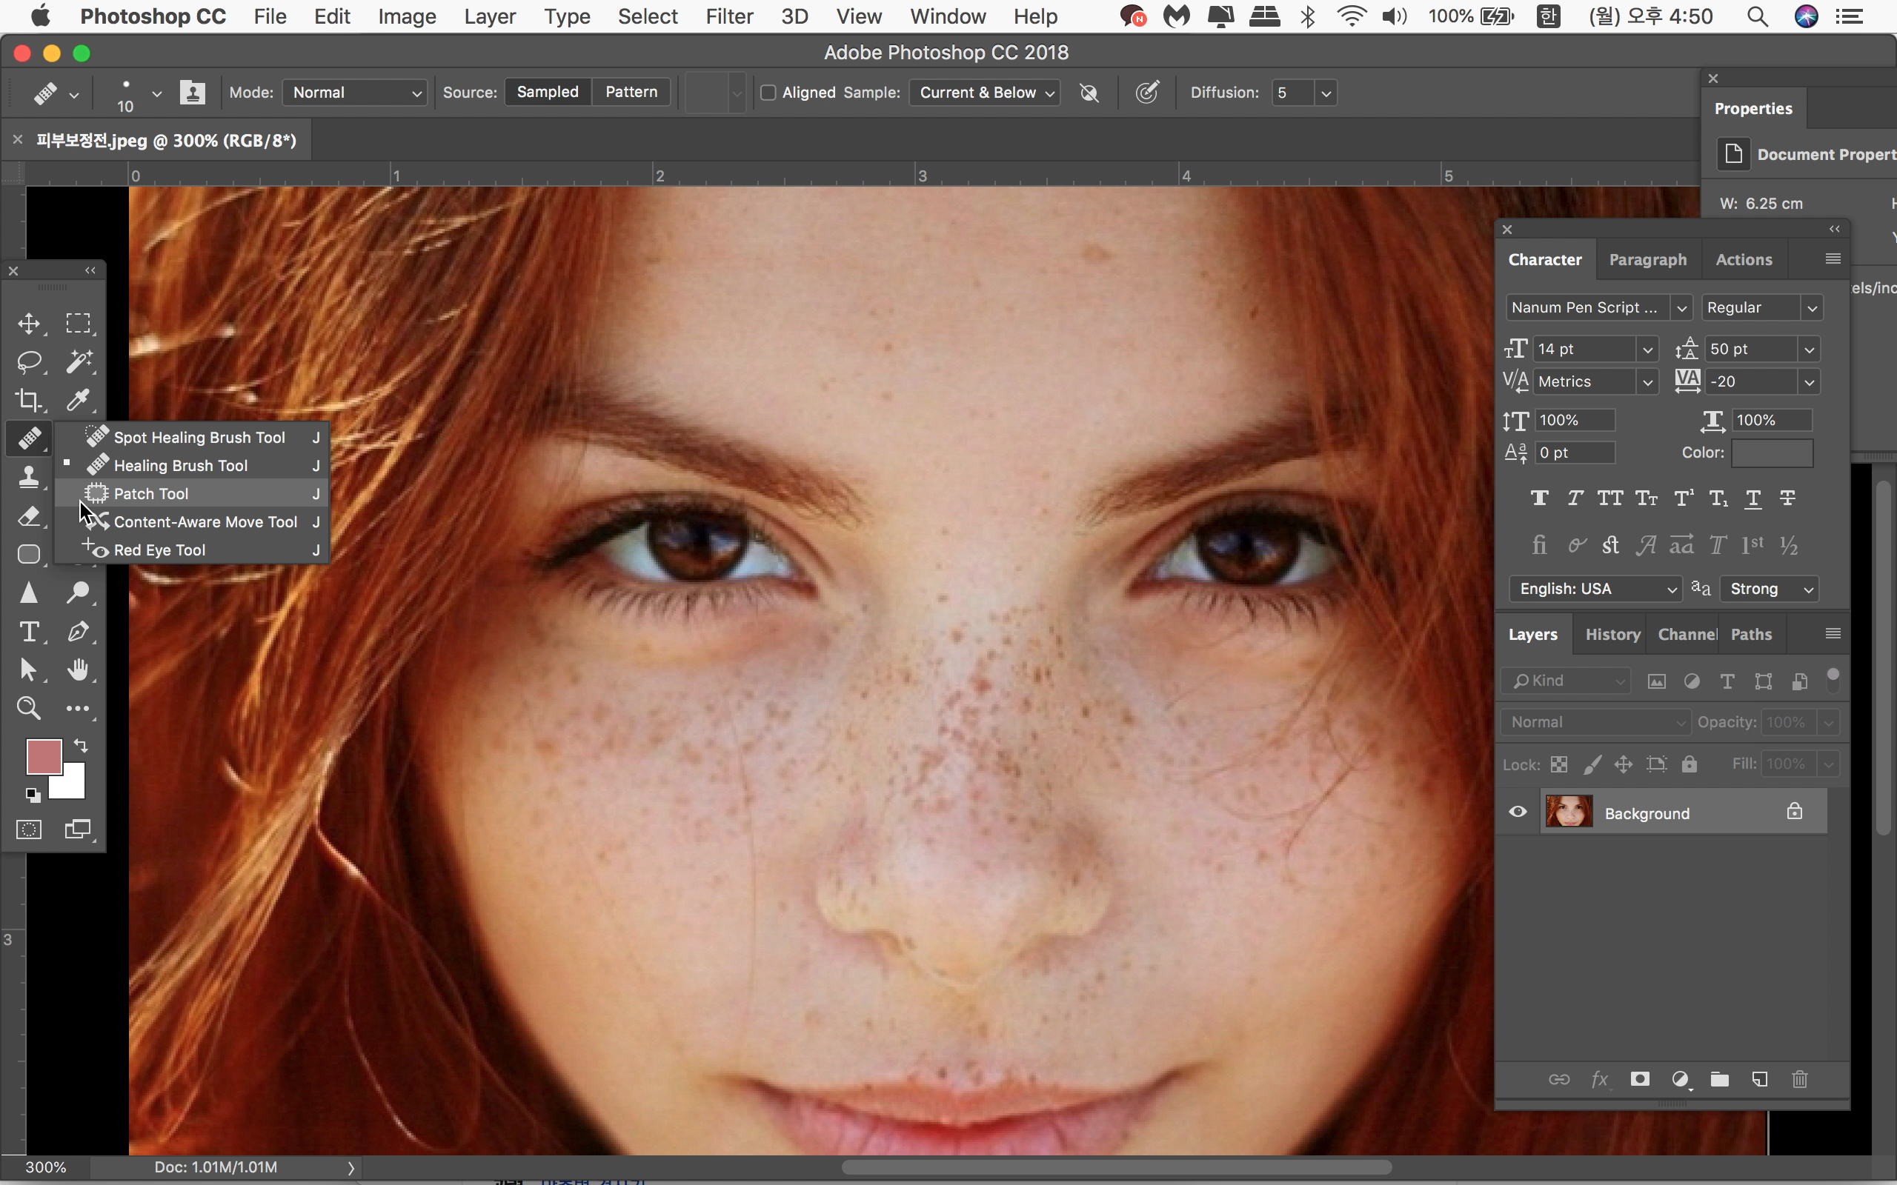Select the Zoom tool in toolbar
Screen dimensions: 1897x1185
pyautogui.click(x=29, y=708)
